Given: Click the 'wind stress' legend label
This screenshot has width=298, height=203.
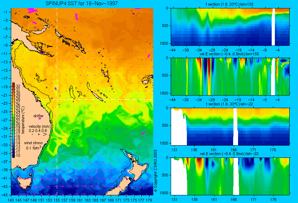Looking at the screenshot, I should pyautogui.click(x=33, y=143).
